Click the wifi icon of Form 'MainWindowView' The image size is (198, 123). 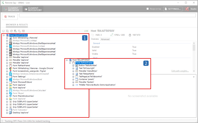coord(11,96)
